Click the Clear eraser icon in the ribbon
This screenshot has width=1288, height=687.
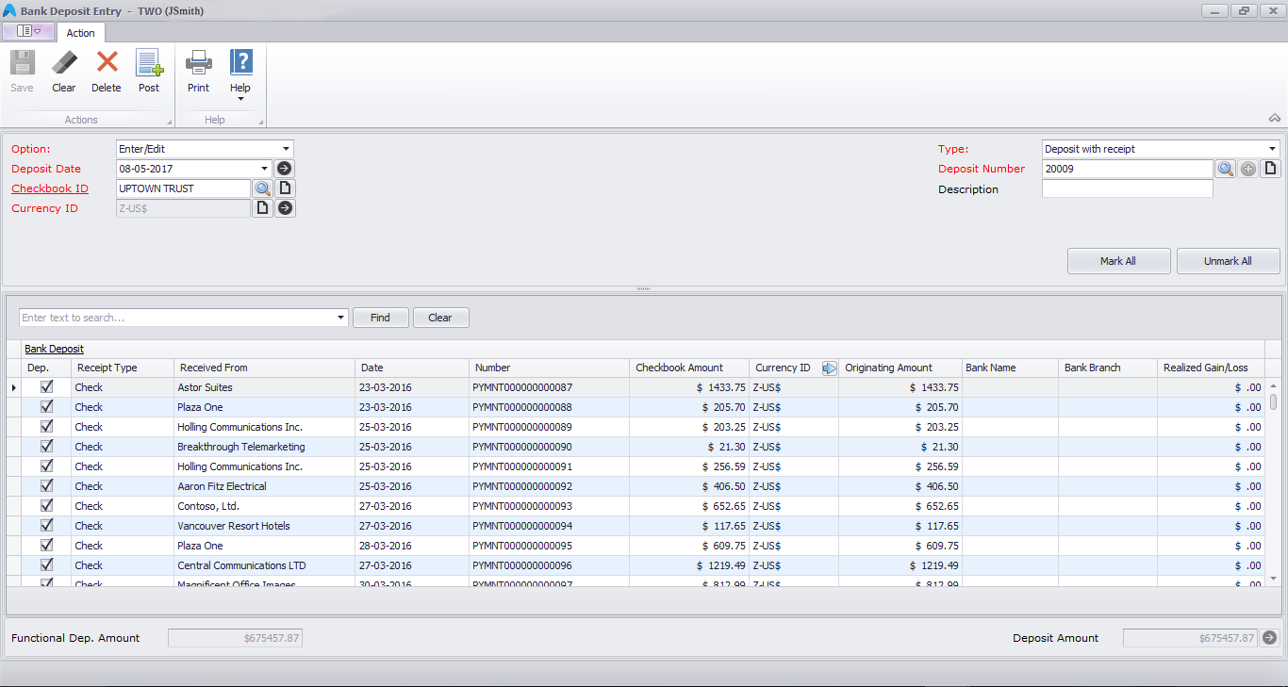point(64,63)
